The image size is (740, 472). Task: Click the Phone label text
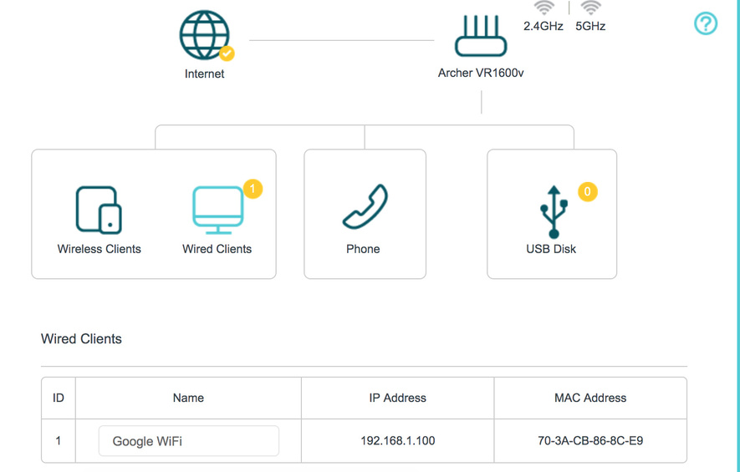[363, 249]
